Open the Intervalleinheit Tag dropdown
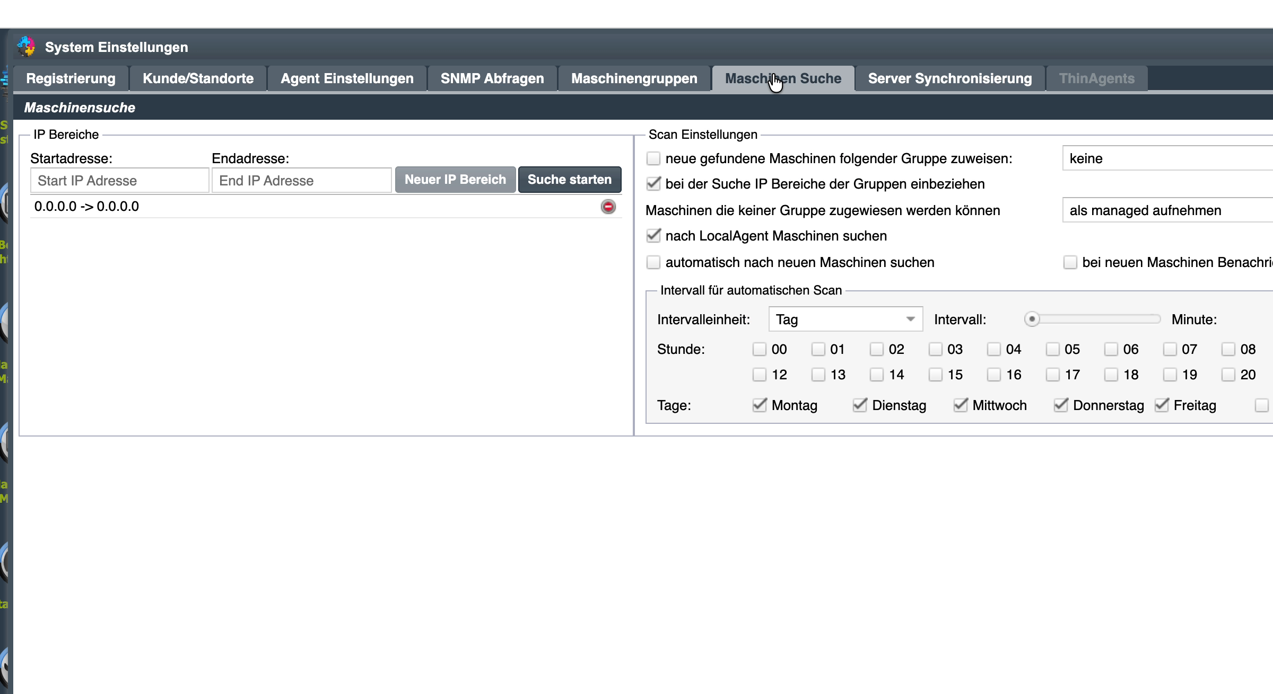Image resolution: width=1273 pixels, height=694 pixels. click(x=845, y=319)
